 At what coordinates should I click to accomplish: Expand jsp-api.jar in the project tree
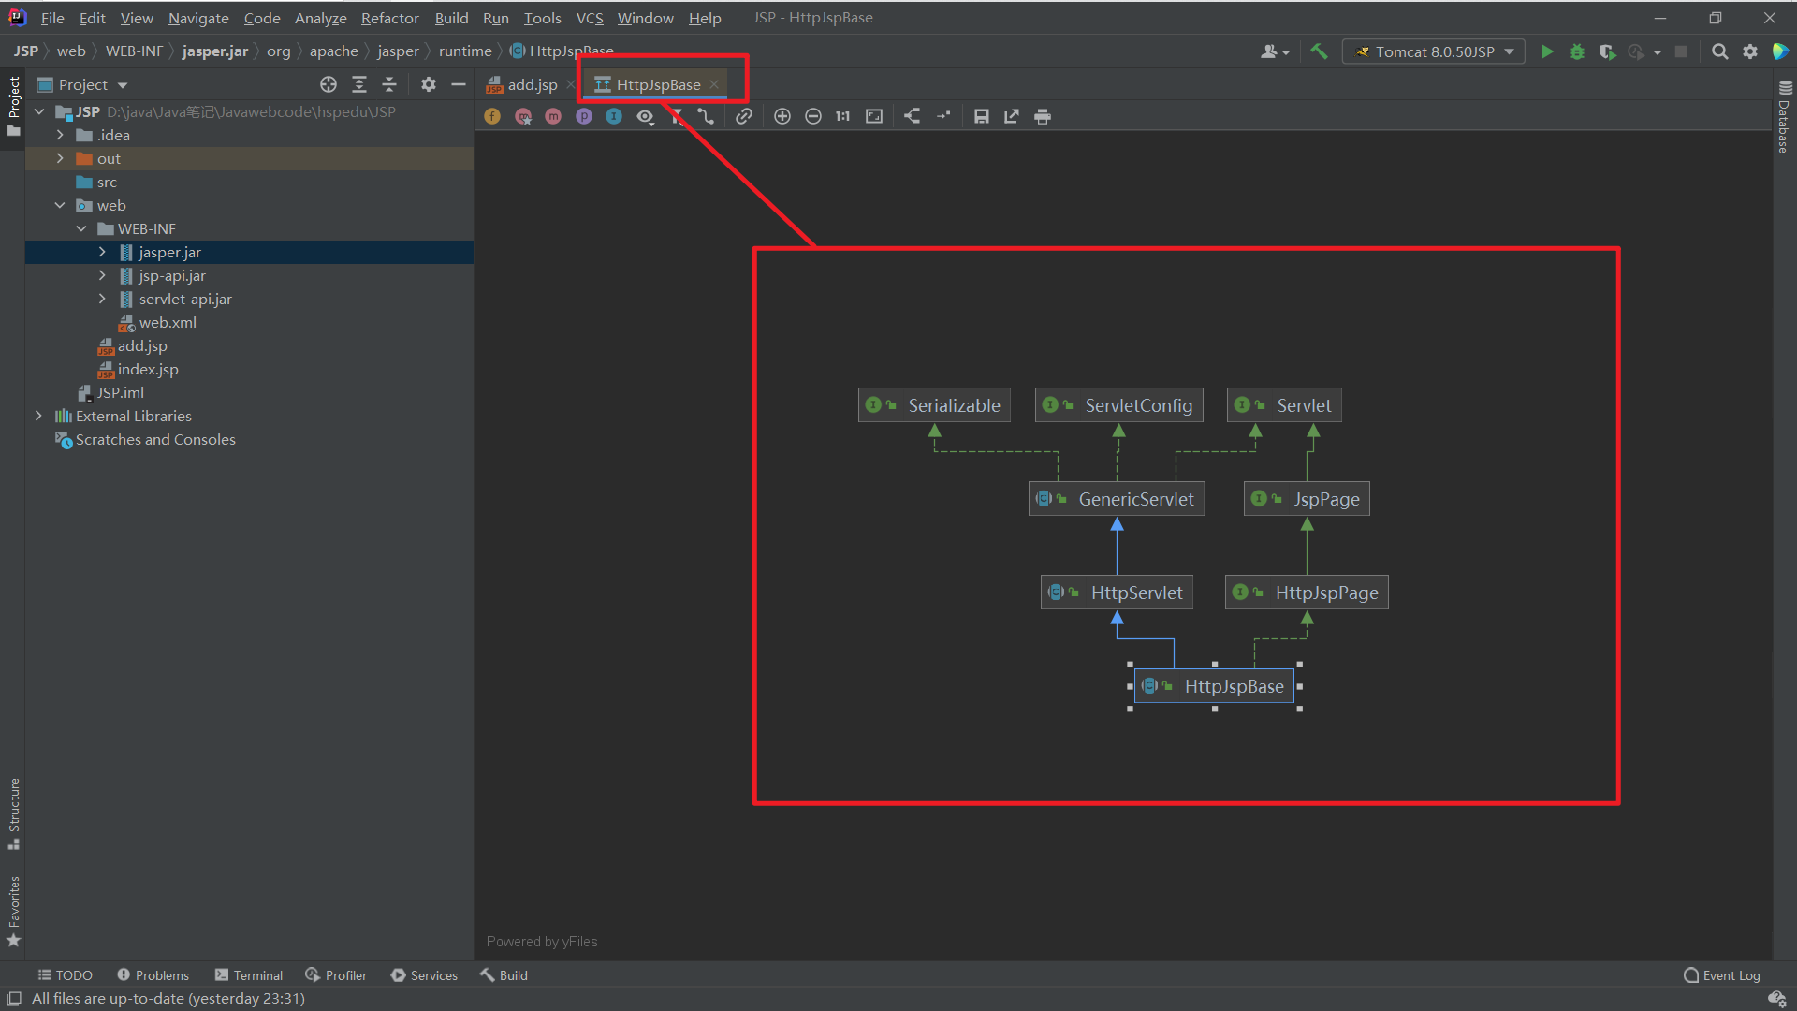click(102, 275)
